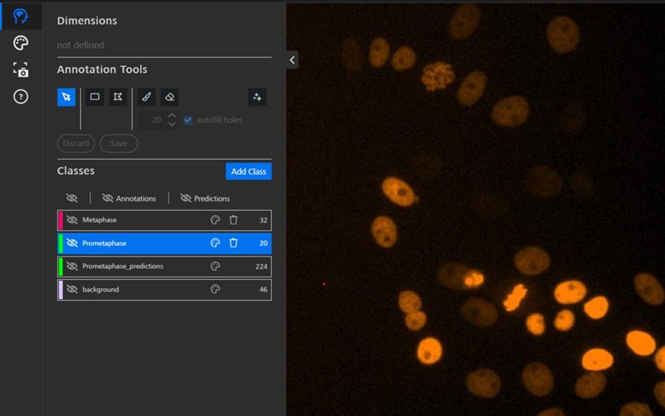This screenshot has height=416, width=665.
Task: Toggle visibility of Metaphase class
Action: point(72,220)
